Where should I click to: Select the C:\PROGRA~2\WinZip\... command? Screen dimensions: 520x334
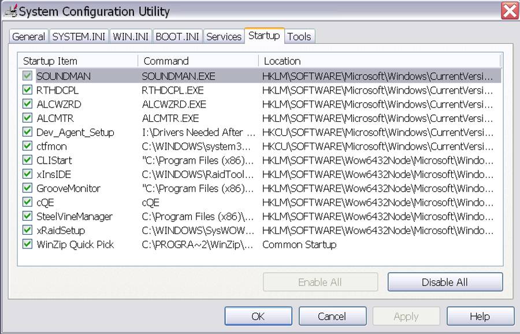pos(198,244)
